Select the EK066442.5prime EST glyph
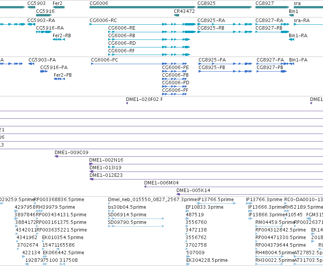This screenshot has width=323, height=266. pyautogui.click(x=45, y=257)
